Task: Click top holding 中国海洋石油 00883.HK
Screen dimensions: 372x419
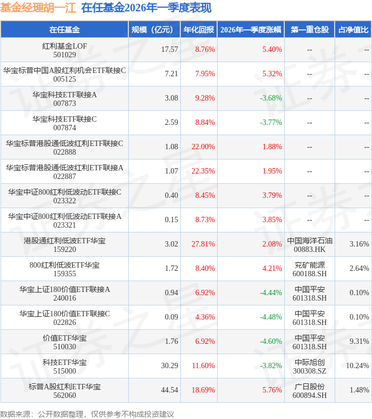Action: click(x=310, y=244)
